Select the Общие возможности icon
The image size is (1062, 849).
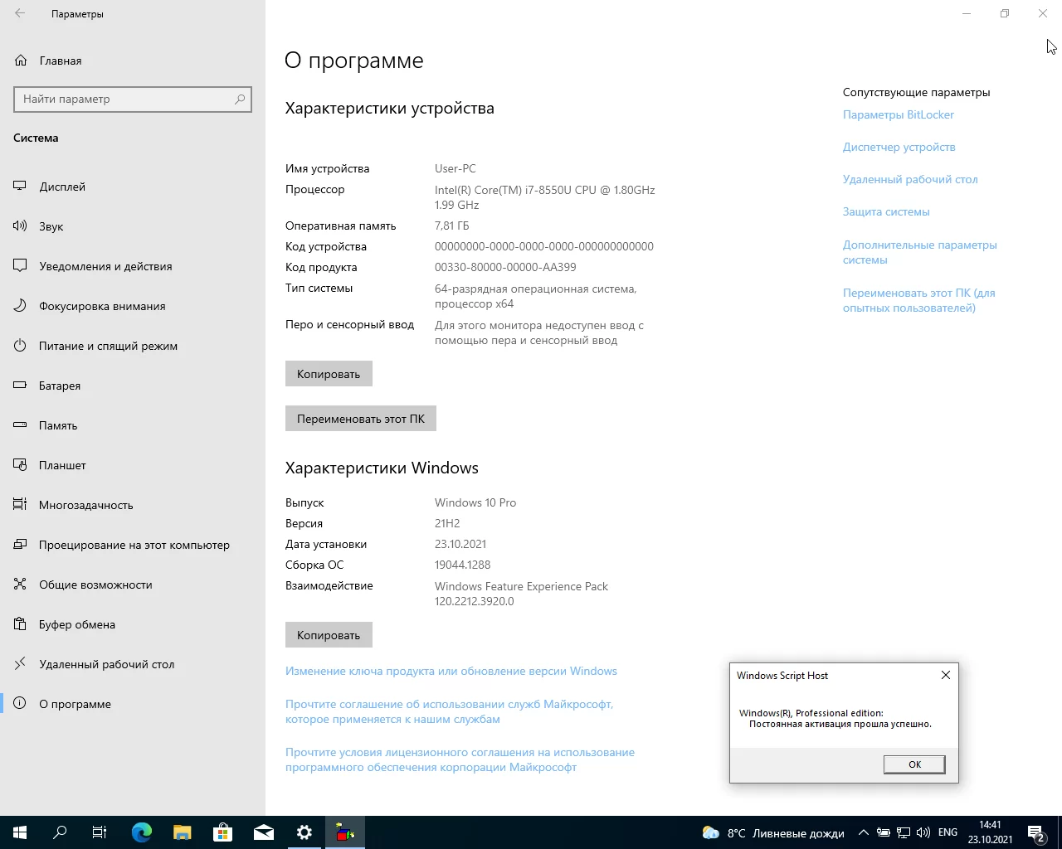(21, 585)
